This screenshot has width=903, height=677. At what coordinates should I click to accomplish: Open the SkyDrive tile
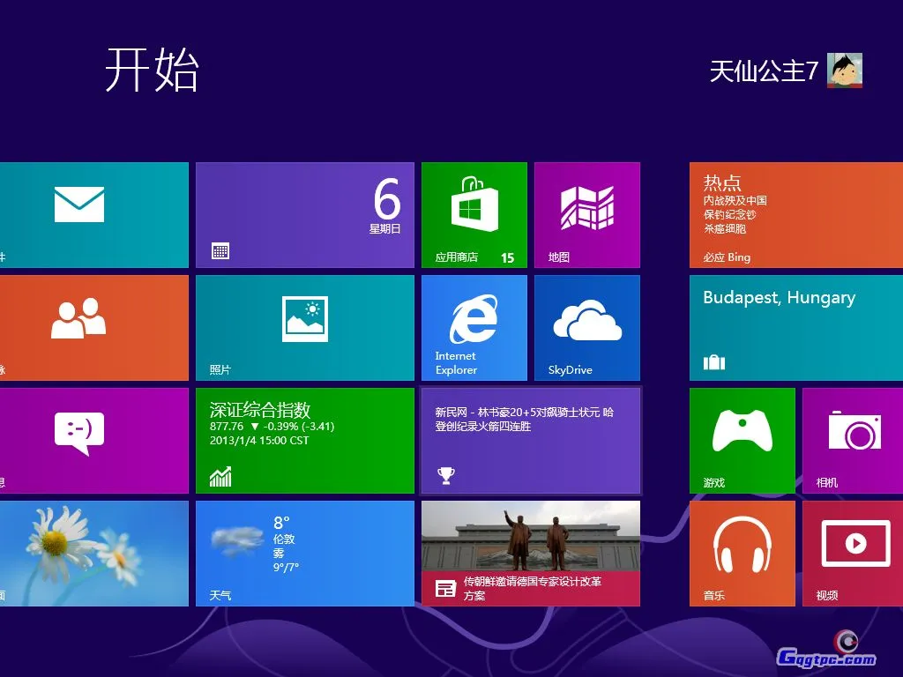coord(586,327)
